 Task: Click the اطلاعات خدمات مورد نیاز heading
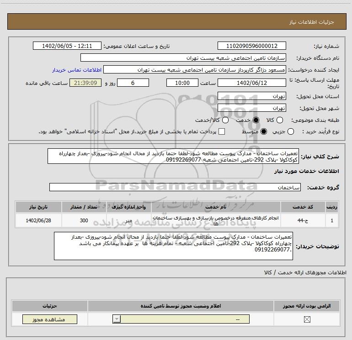(x=306, y=171)
